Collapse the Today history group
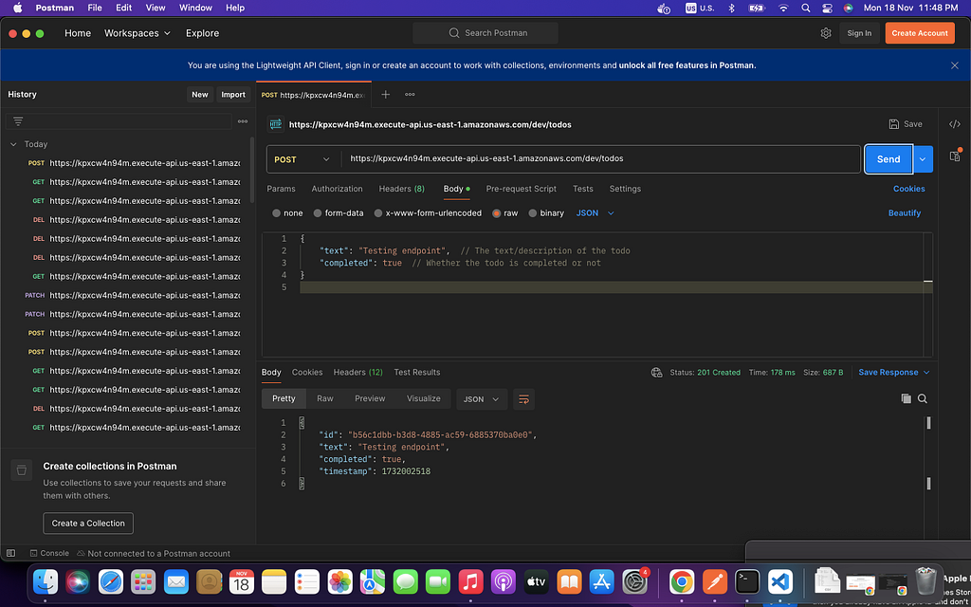 coord(13,144)
